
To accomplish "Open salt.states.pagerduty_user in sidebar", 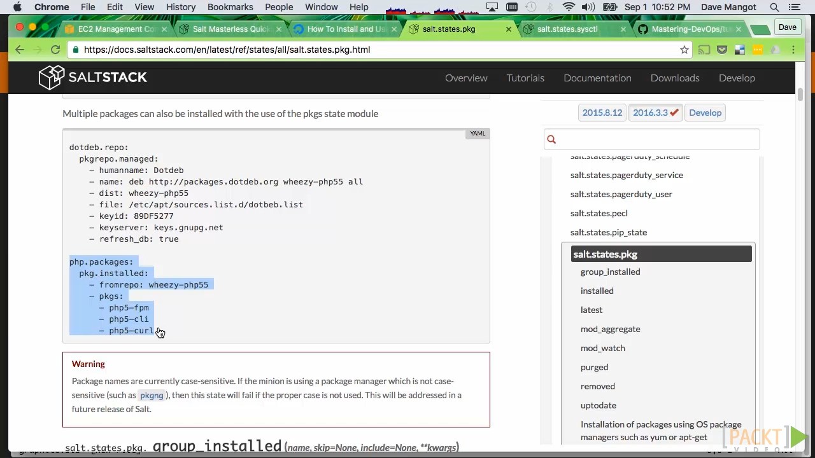I will tap(621, 194).
